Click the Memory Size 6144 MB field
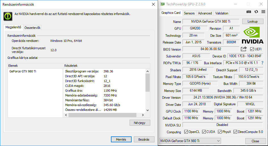This screenshot has width=268, height=146. click(196, 91)
